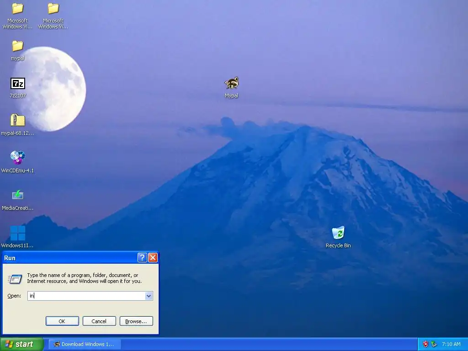
Task: Switch to Download Windows 1... taskbar item
Action: (x=85, y=344)
